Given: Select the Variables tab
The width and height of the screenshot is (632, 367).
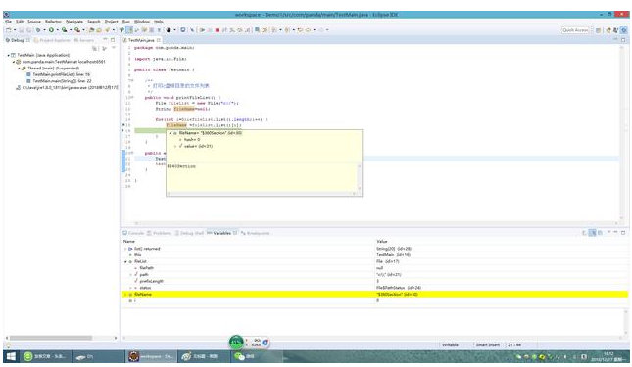Looking at the screenshot, I should coord(221,233).
